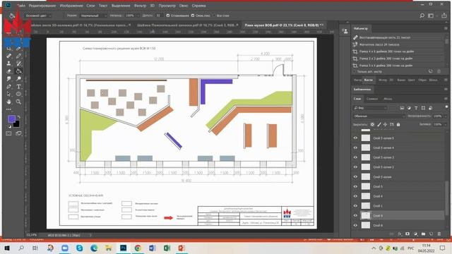Select the layer row Слой 3 копия 2
This screenshot has height=254, width=452.
pyautogui.click(x=398, y=167)
